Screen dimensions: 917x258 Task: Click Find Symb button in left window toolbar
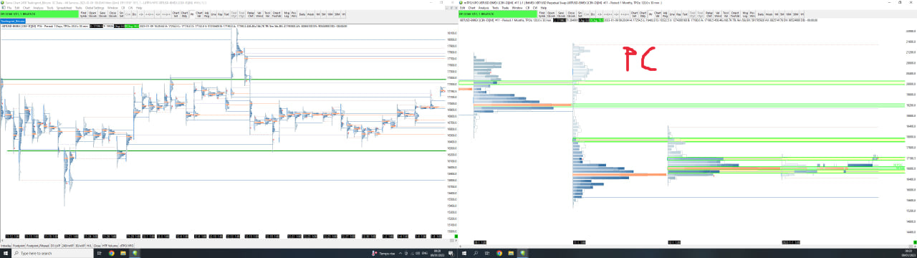coord(83,14)
